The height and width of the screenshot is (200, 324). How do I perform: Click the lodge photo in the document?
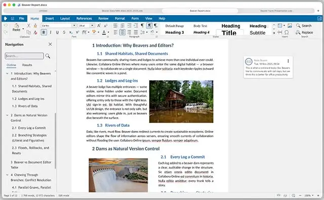[x=181, y=102]
